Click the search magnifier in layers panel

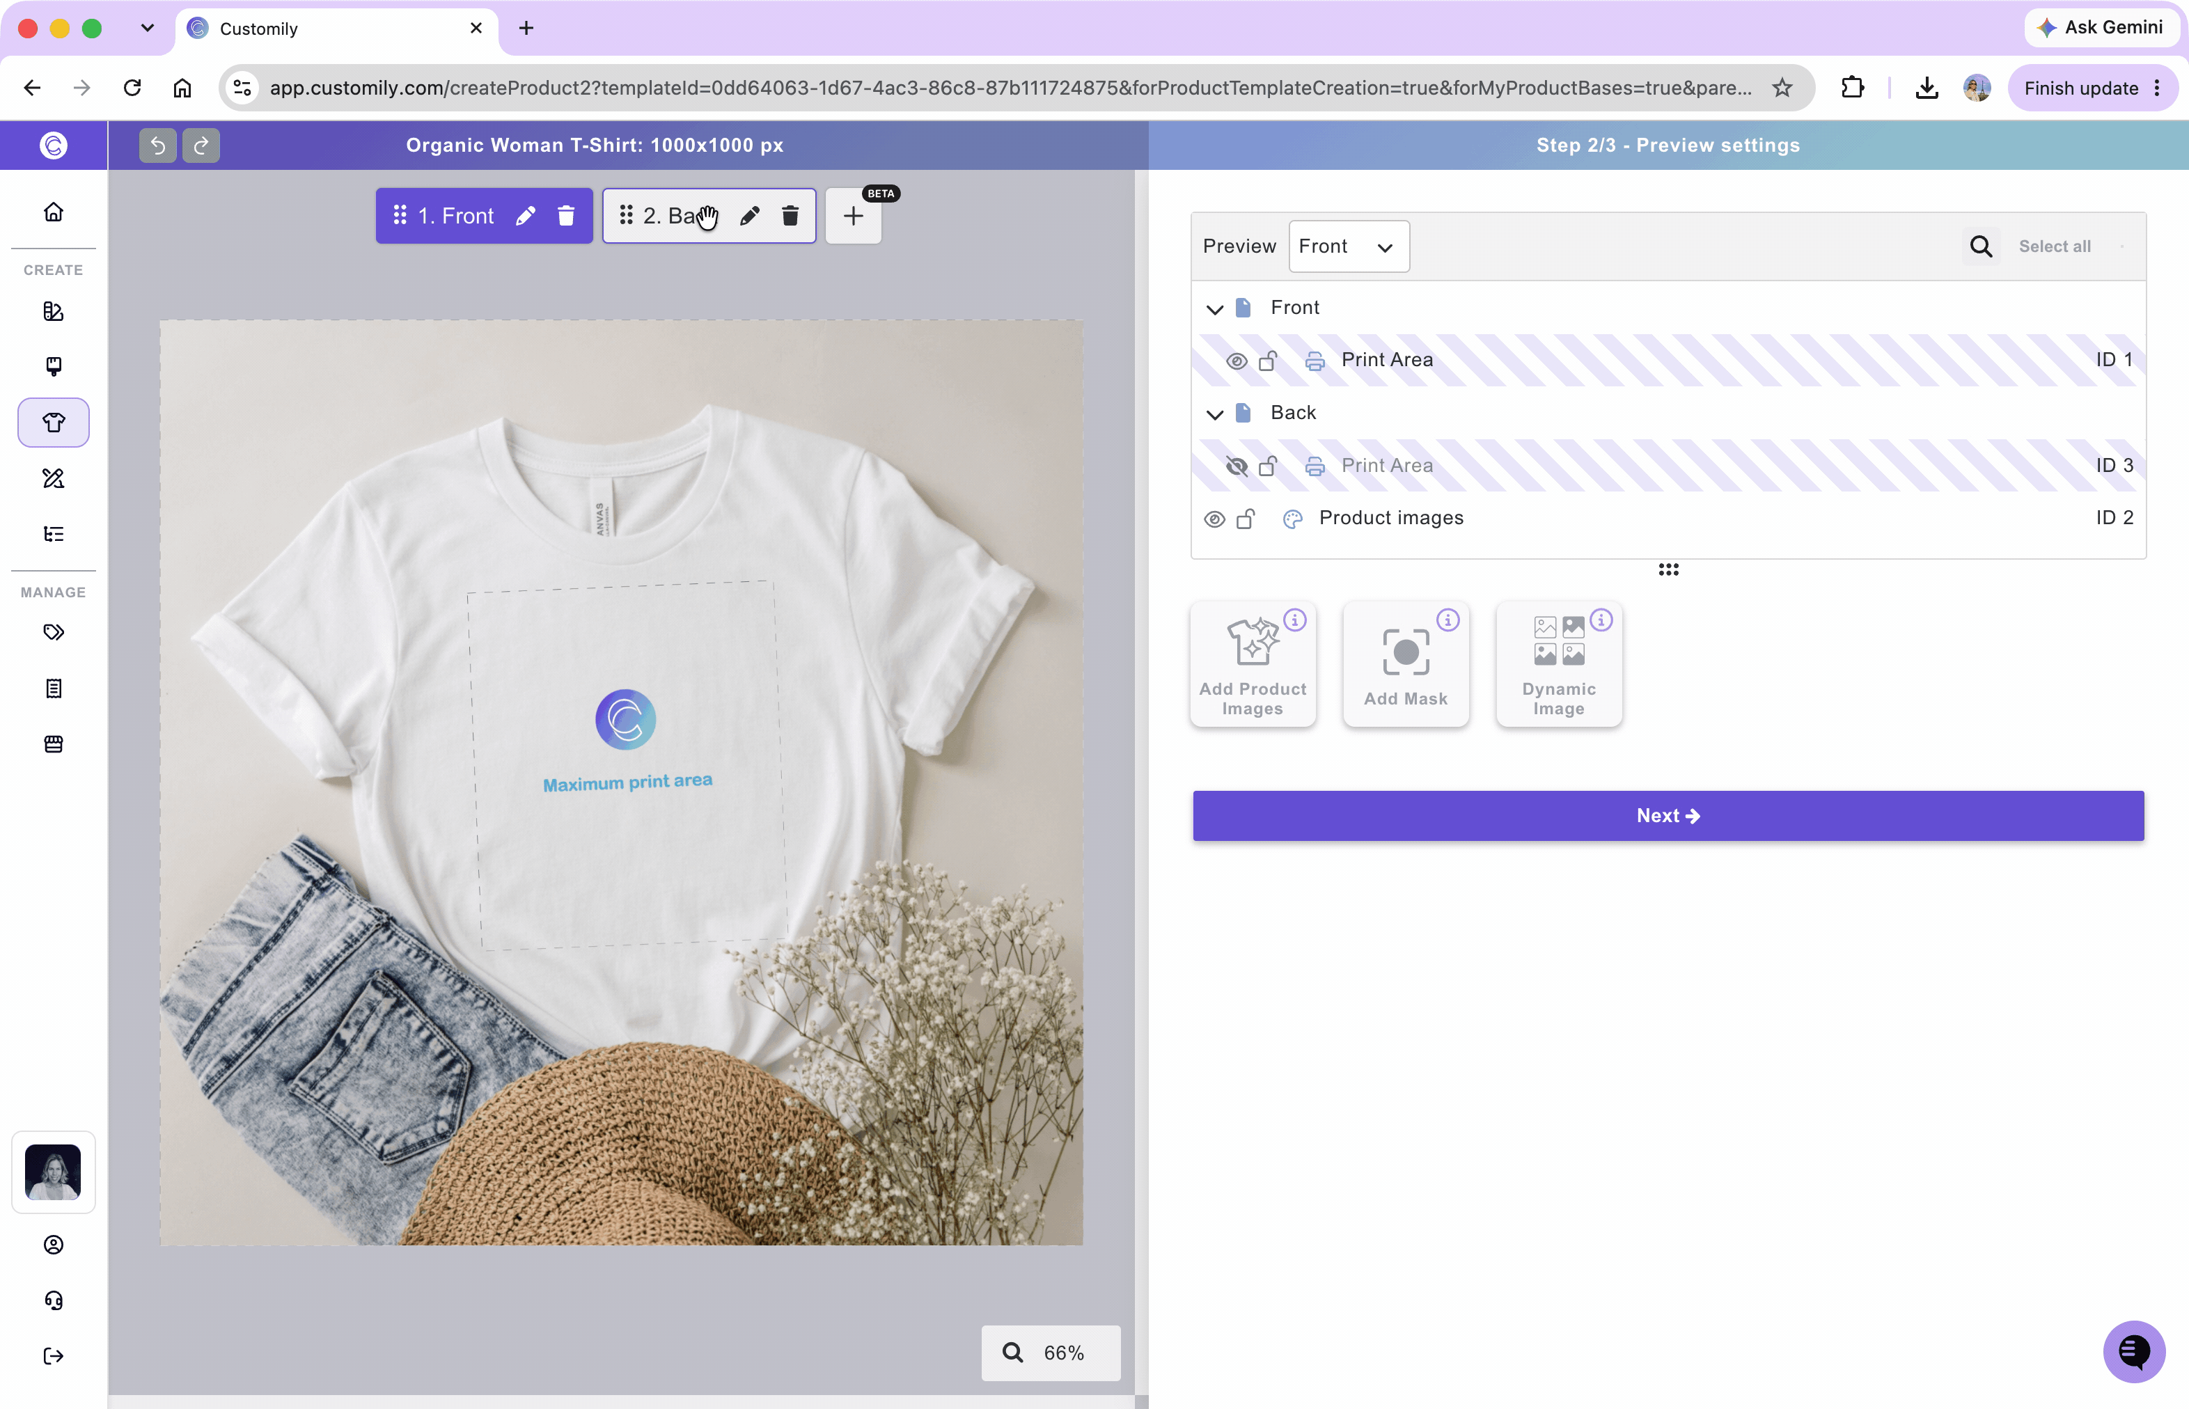(x=1980, y=246)
